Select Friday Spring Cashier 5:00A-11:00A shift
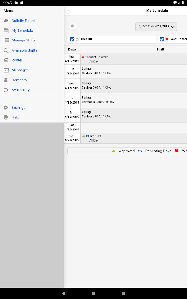187x299 pixels. (x=134, y=115)
